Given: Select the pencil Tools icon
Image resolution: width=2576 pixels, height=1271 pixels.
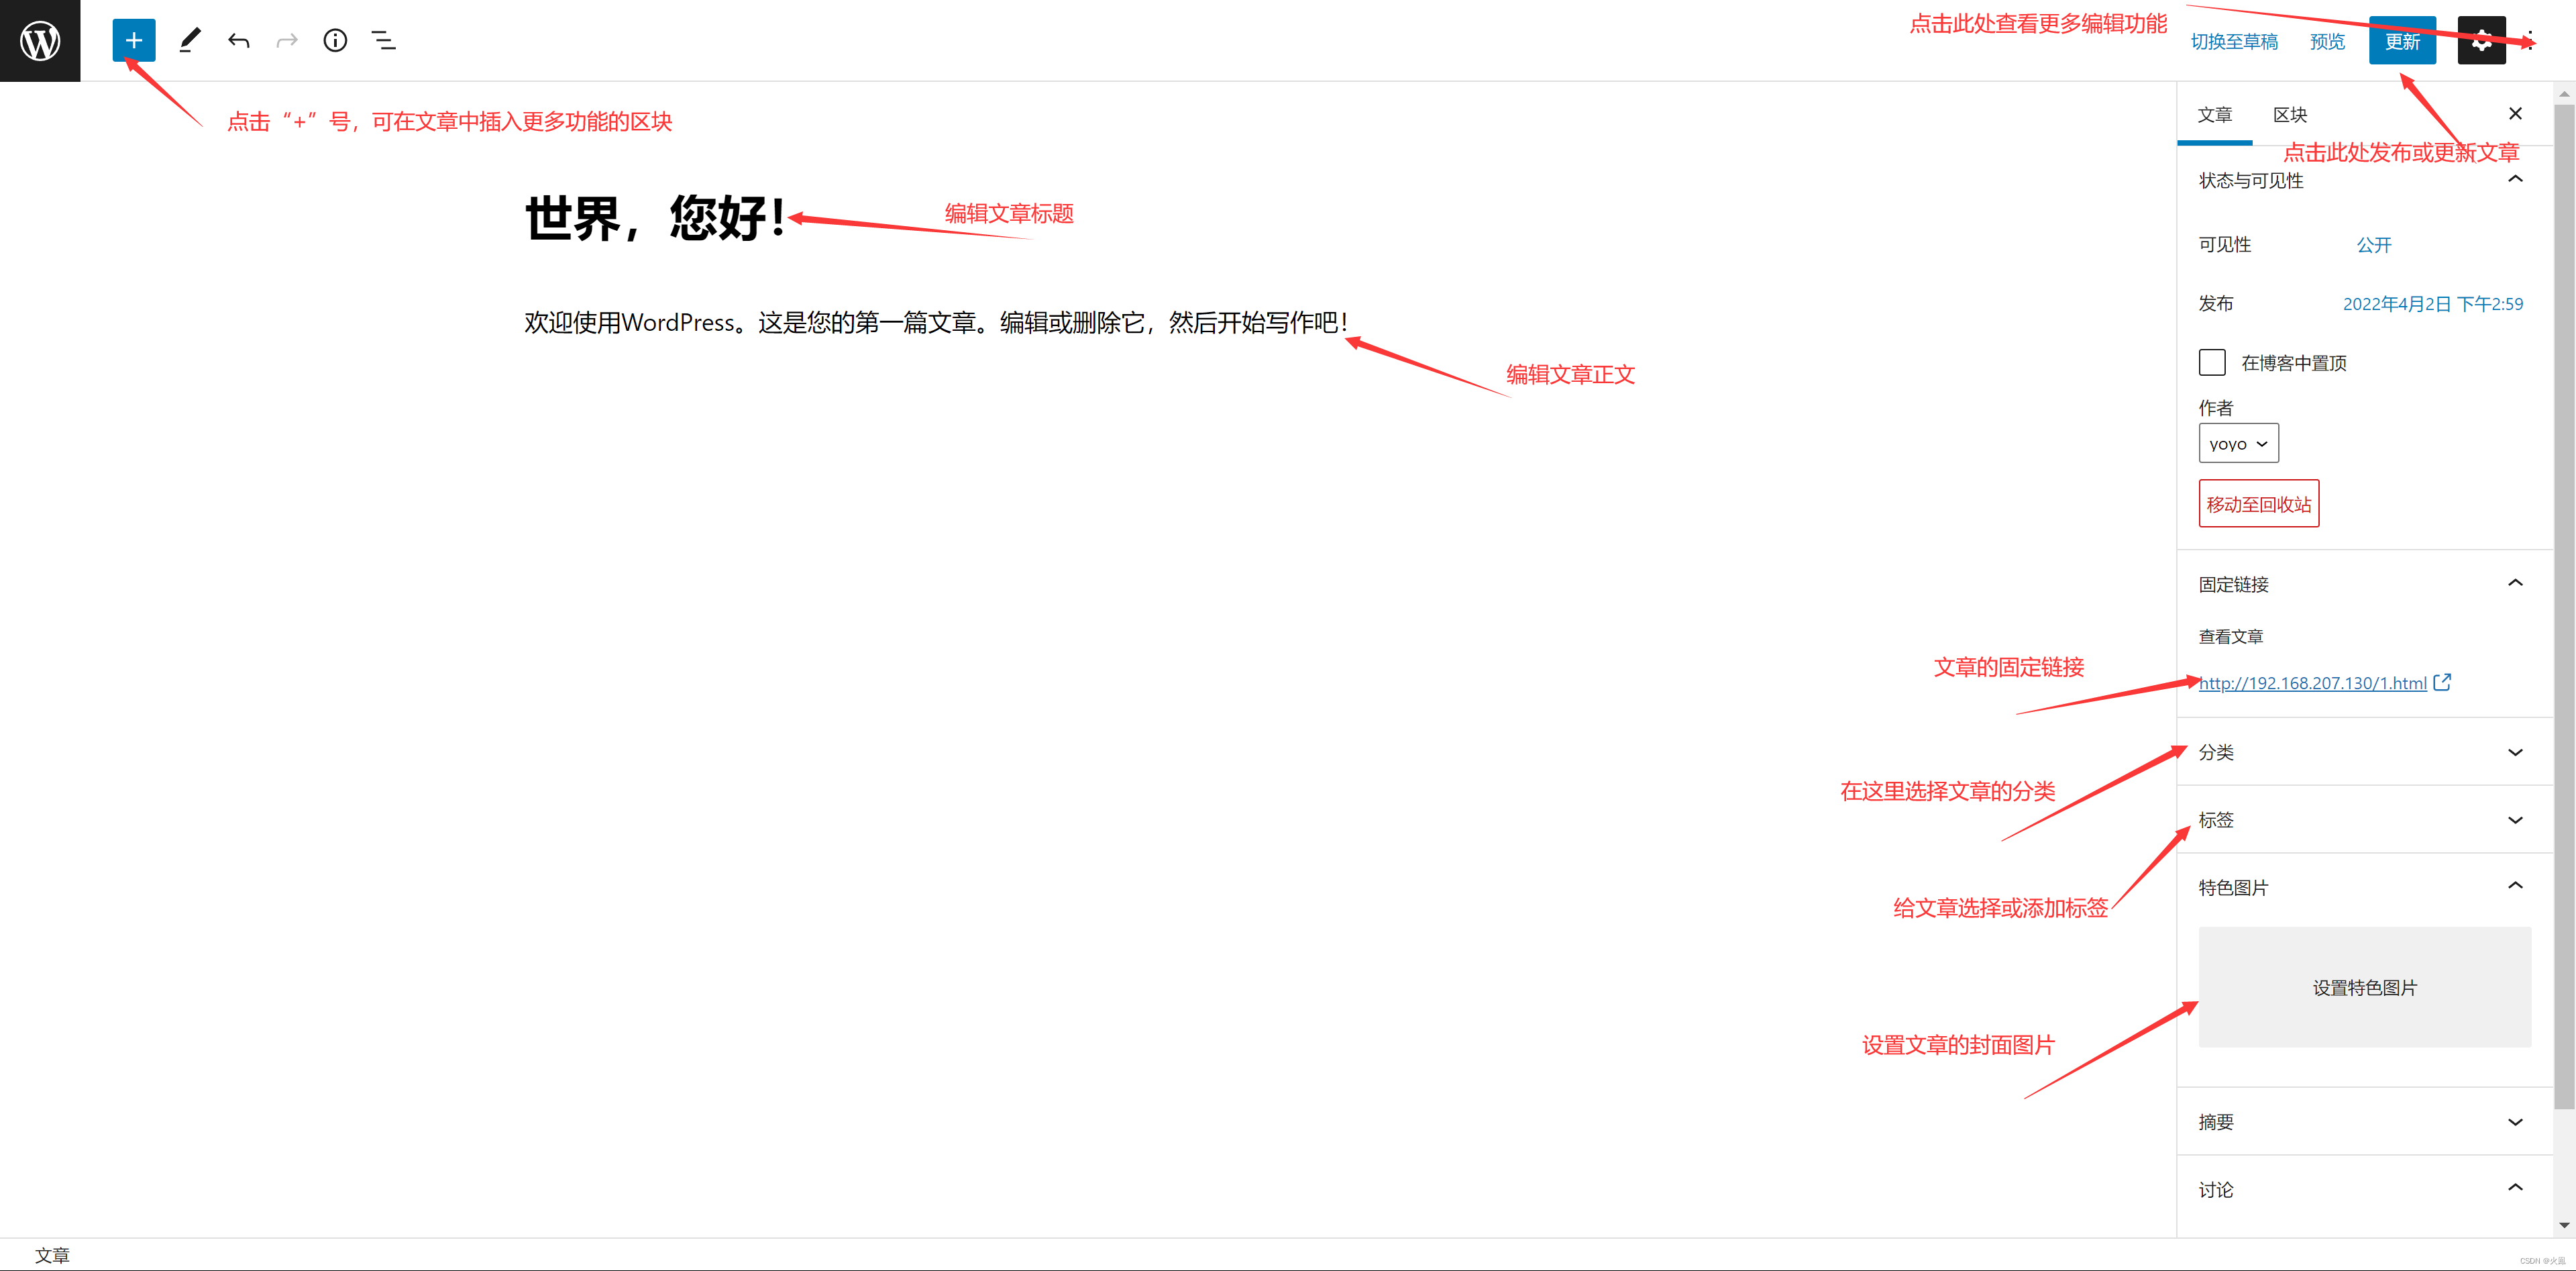Looking at the screenshot, I should point(190,40).
